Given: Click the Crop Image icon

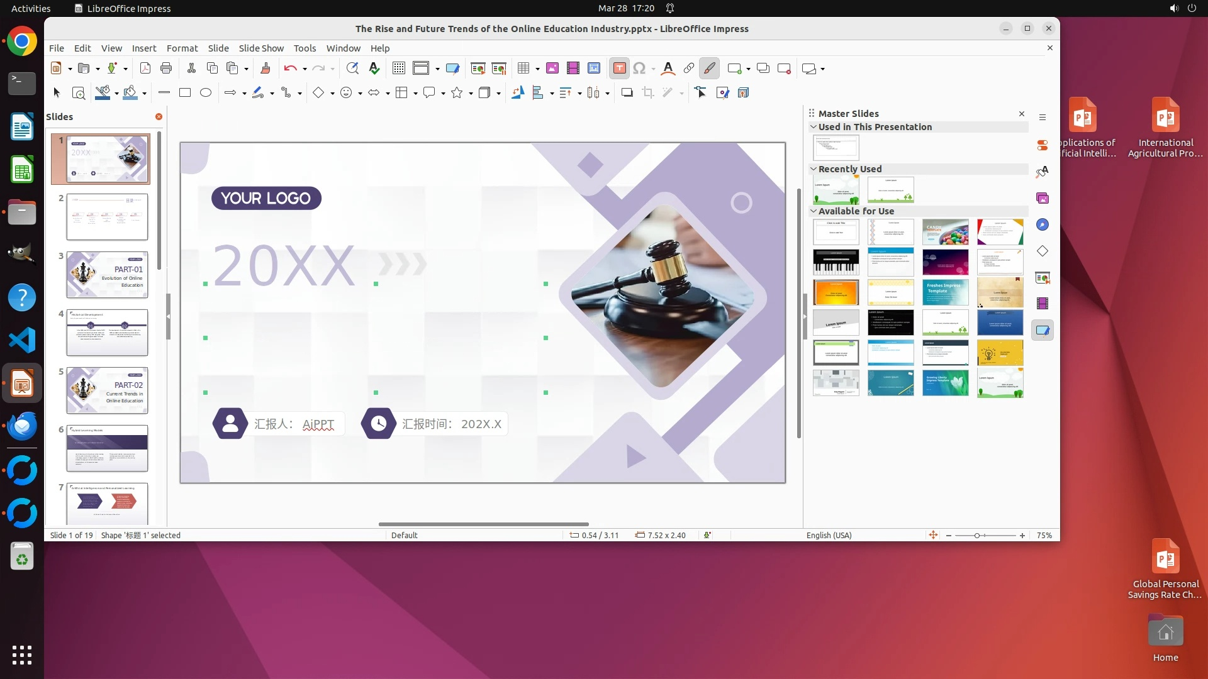Looking at the screenshot, I should pyautogui.click(x=648, y=93).
